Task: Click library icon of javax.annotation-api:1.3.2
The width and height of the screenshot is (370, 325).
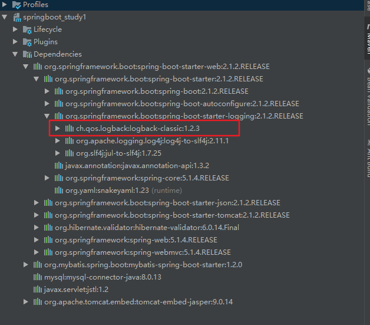Action: point(59,166)
